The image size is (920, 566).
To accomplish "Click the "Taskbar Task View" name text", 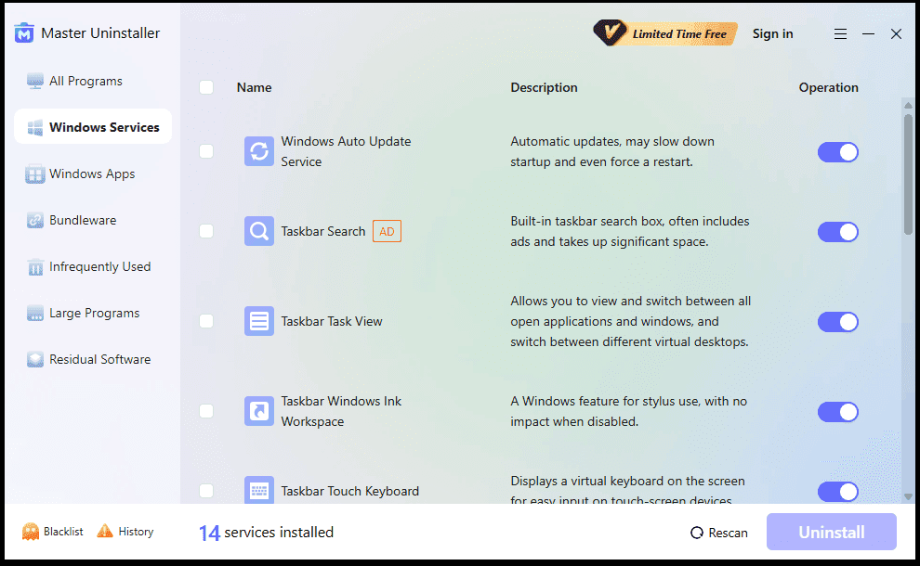I will [x=332, y=321].
